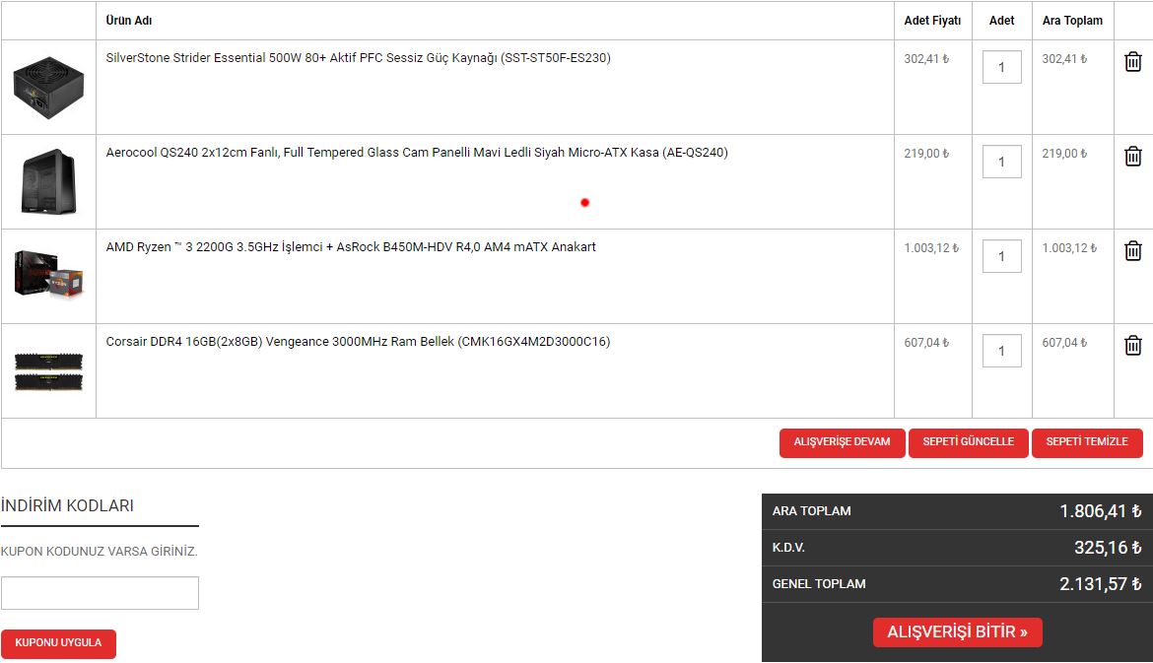Viewport: 1153px width, 663px height.
Task: Select the GENEL TOPLAM 2.131,57 ₺ value
Action: pos(1101,584)
